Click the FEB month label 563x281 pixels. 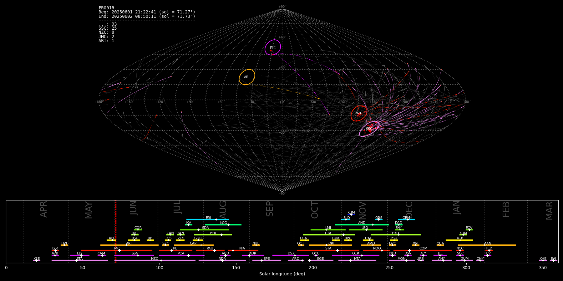[506, 209]
